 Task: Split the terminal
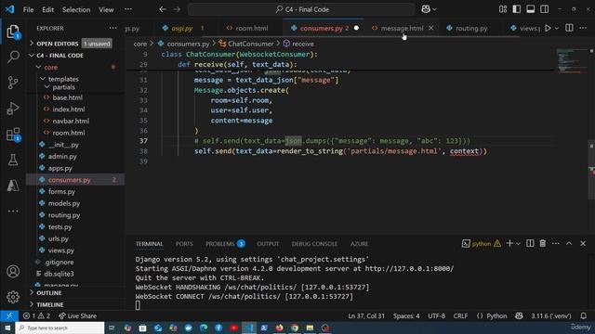(530, 243)
